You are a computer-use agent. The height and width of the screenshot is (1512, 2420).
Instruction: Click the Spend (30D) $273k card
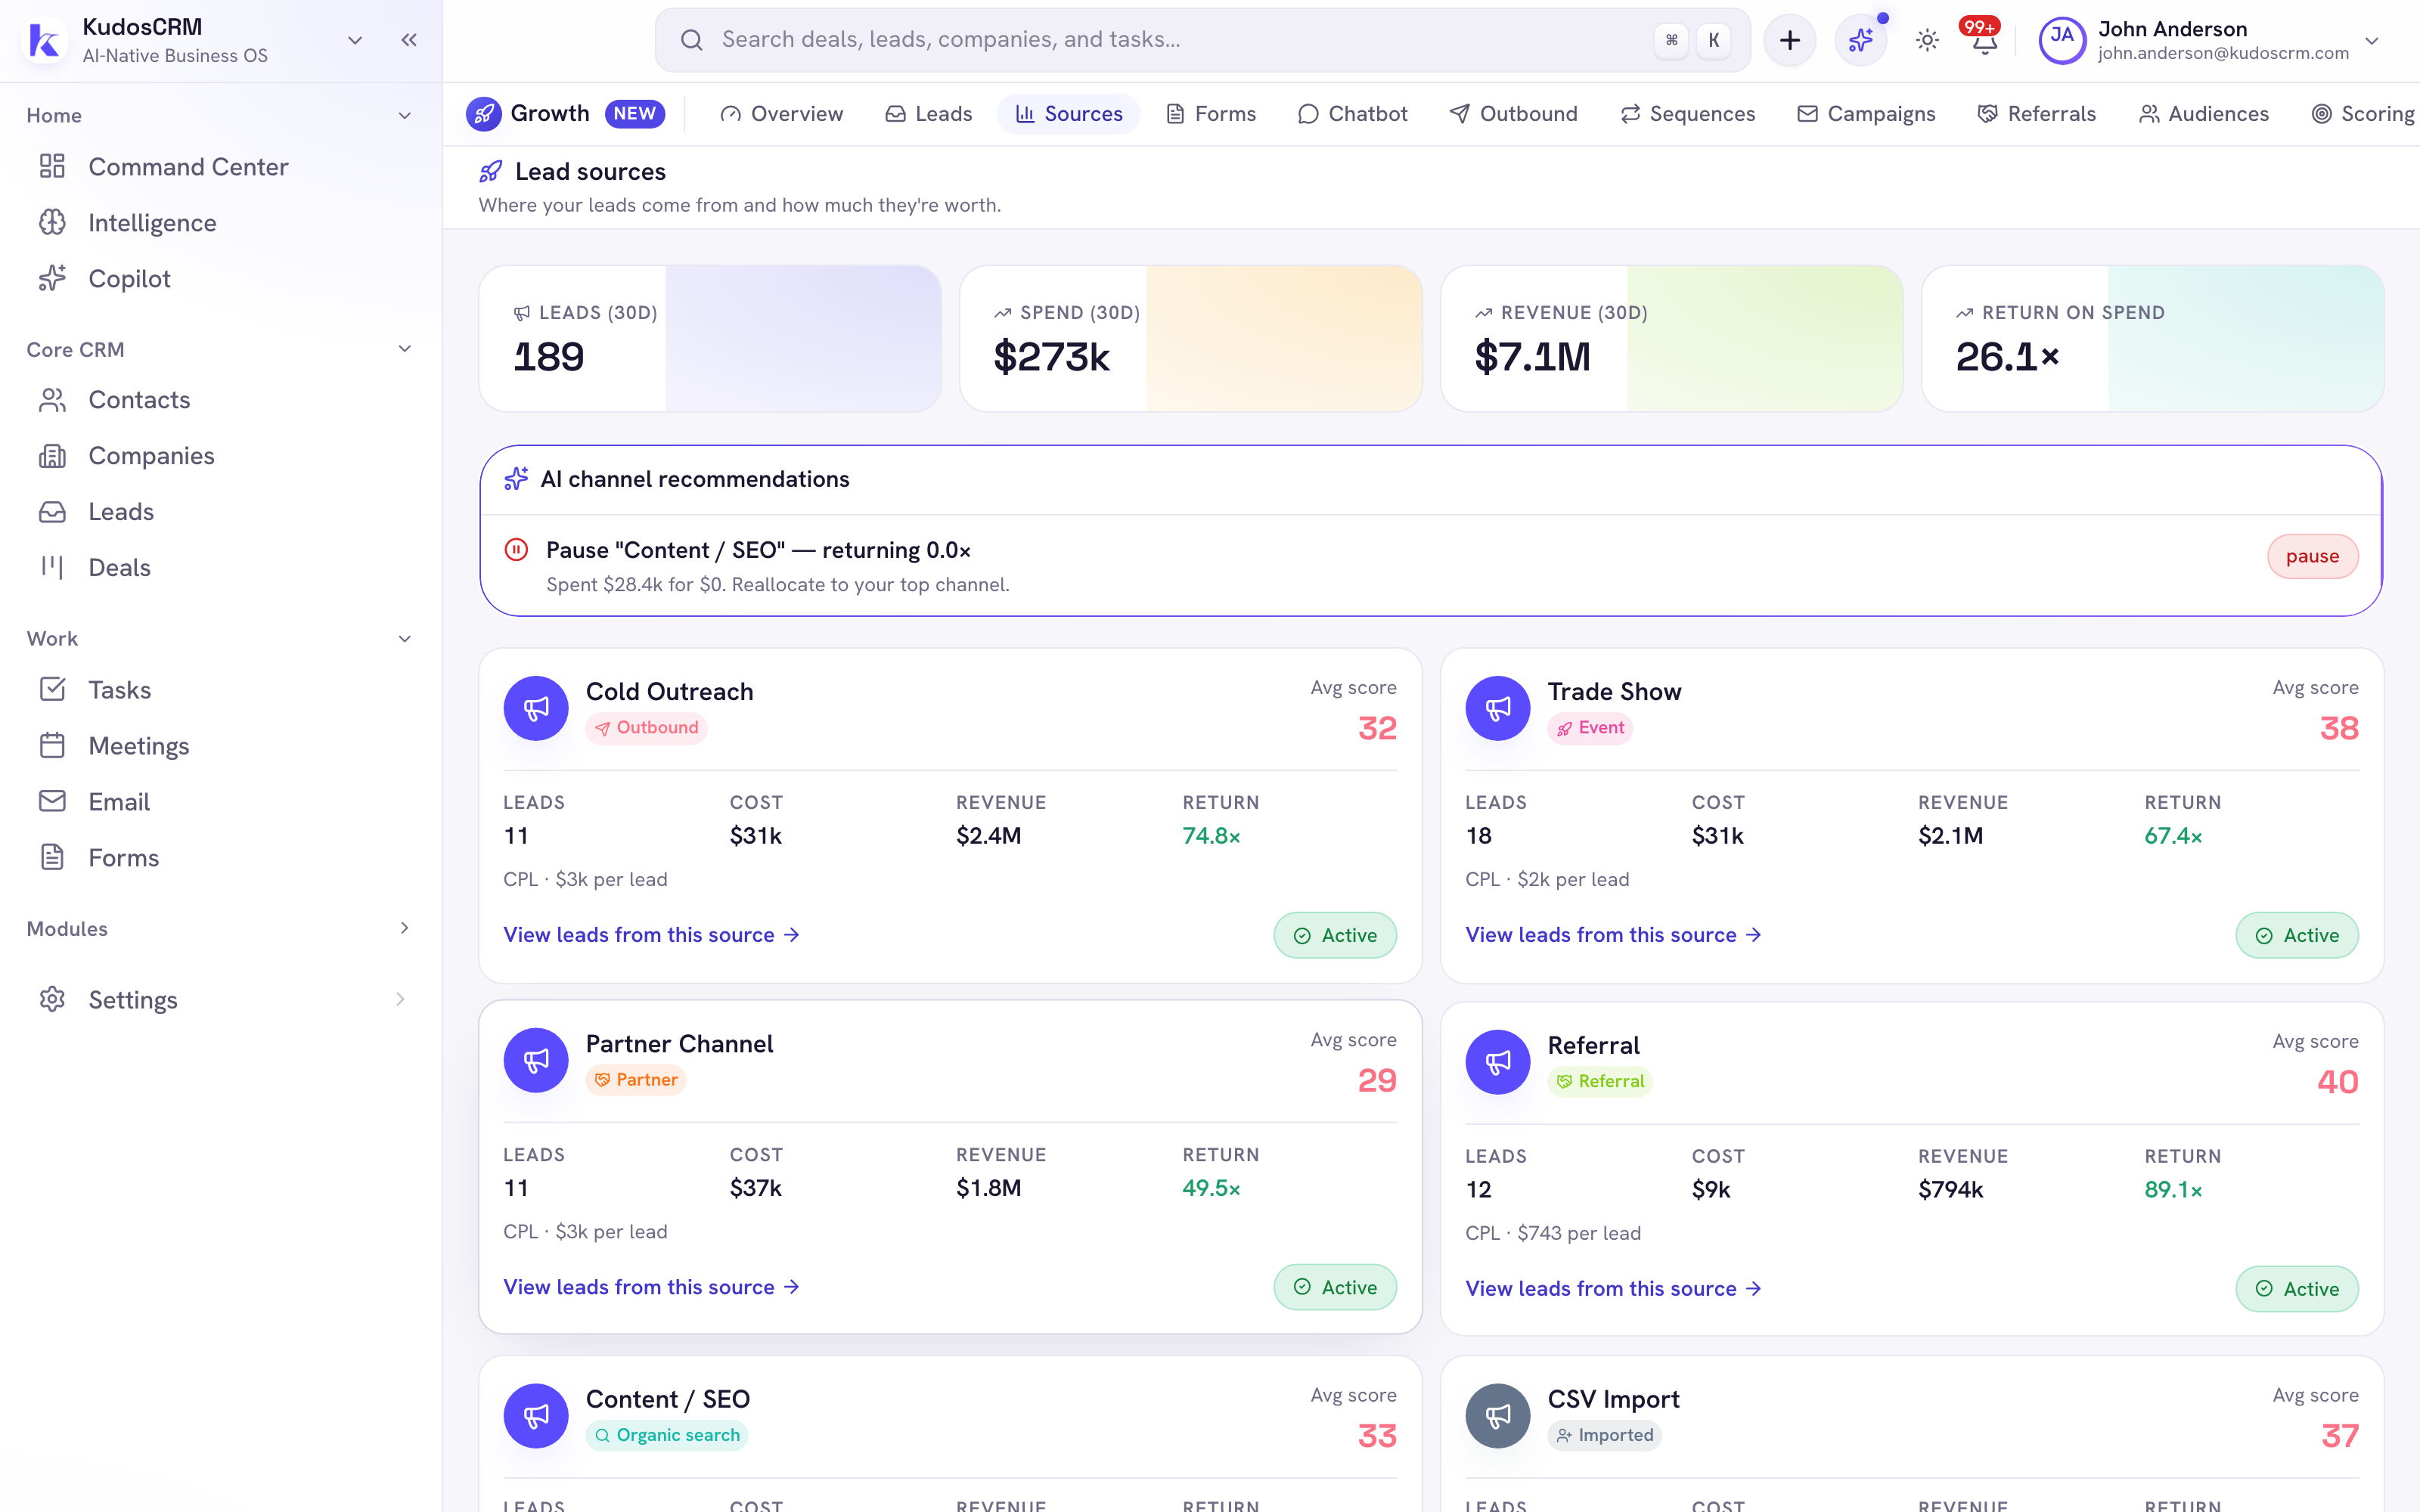[x=1191, y=338]
